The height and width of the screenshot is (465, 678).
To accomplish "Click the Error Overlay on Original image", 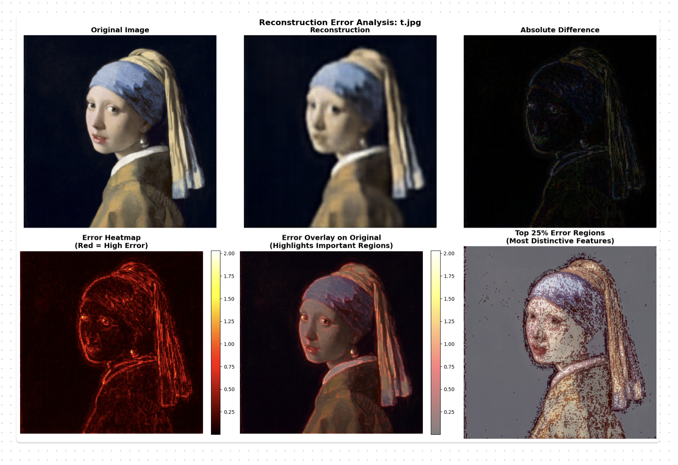I will [x=331, y=342].
